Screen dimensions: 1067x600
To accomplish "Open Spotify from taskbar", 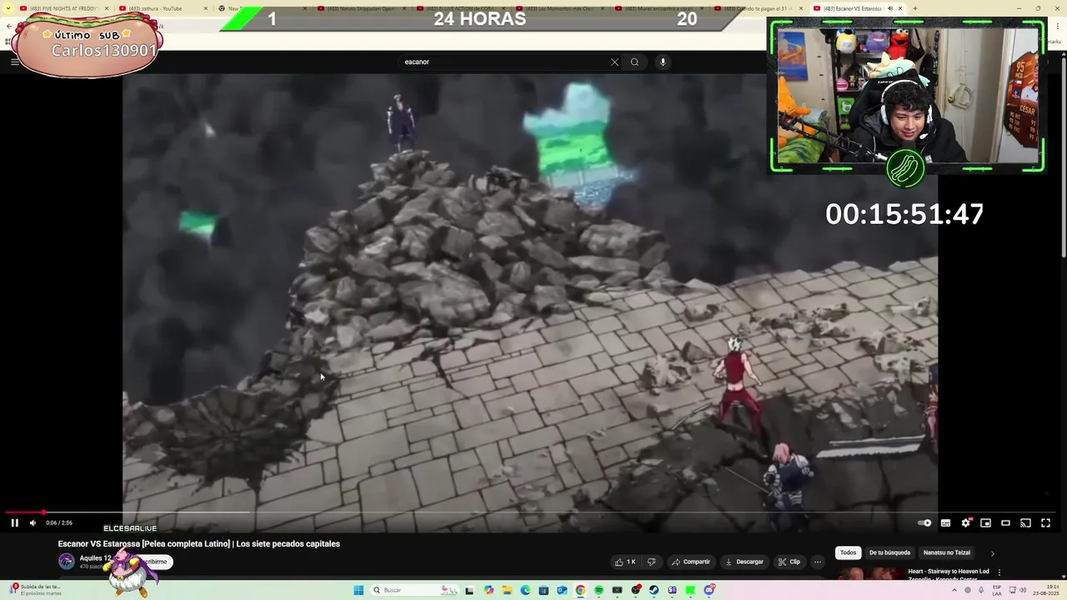I will [x=599, y=590].
